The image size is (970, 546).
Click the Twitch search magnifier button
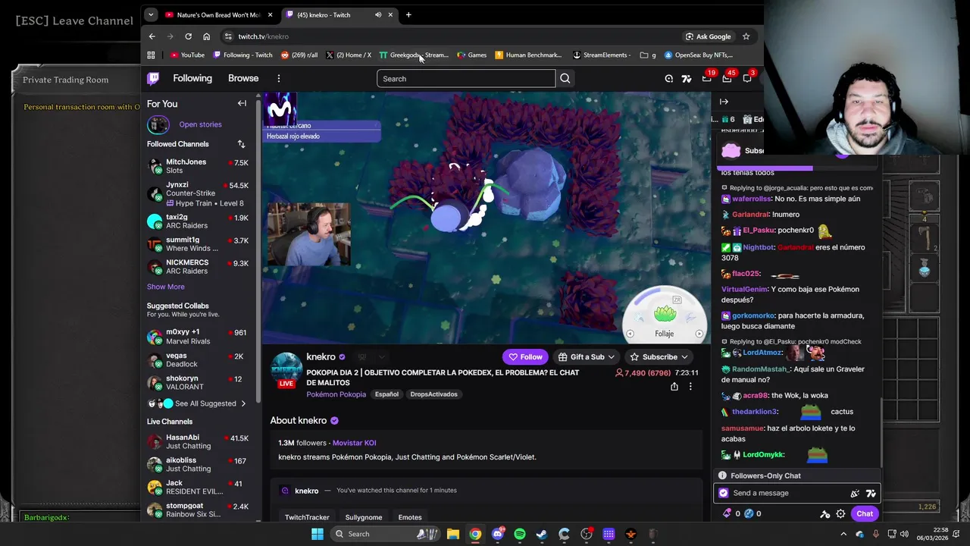coord(565,78)
